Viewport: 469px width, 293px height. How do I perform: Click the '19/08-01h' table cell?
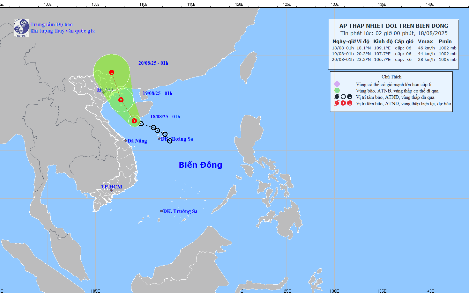point(343,54)
